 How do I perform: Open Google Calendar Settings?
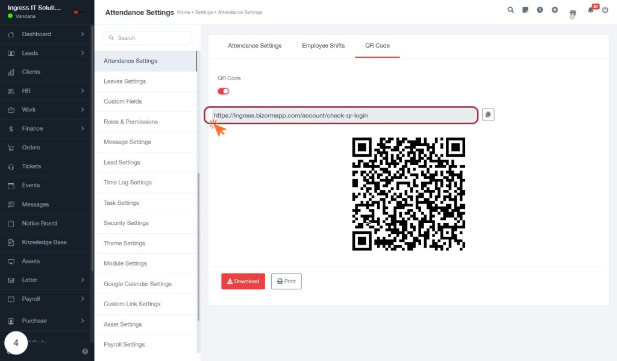point(145,284)
